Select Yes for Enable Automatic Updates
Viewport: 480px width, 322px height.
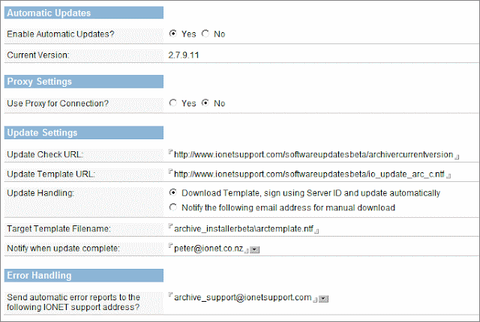click(173, 33)
